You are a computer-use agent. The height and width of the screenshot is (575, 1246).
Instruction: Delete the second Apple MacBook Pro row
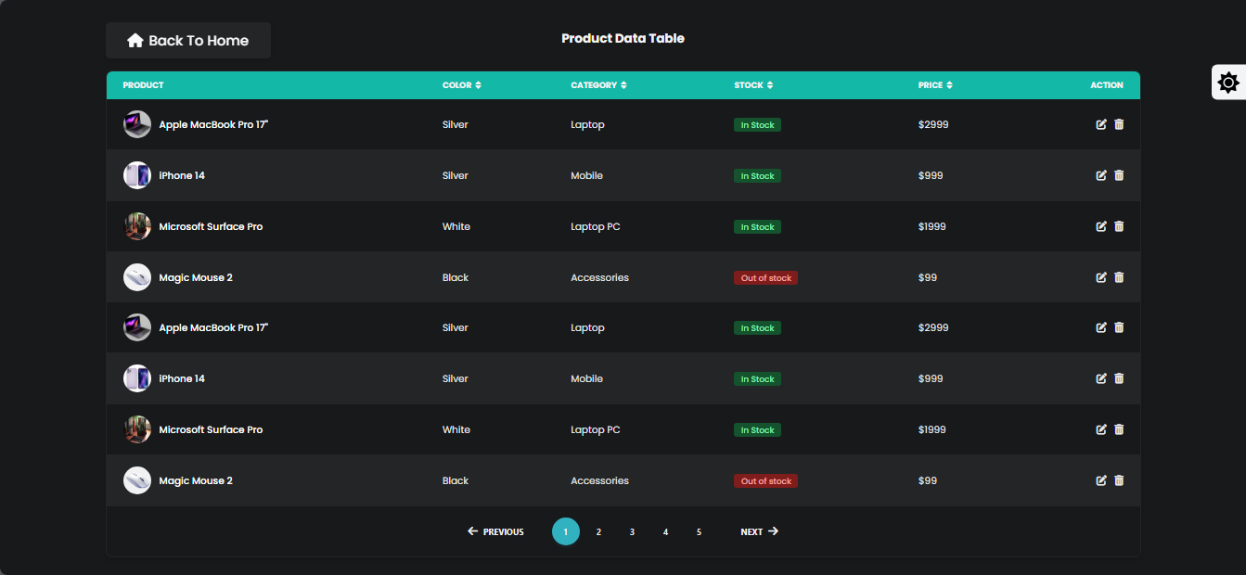(1119, 327)
